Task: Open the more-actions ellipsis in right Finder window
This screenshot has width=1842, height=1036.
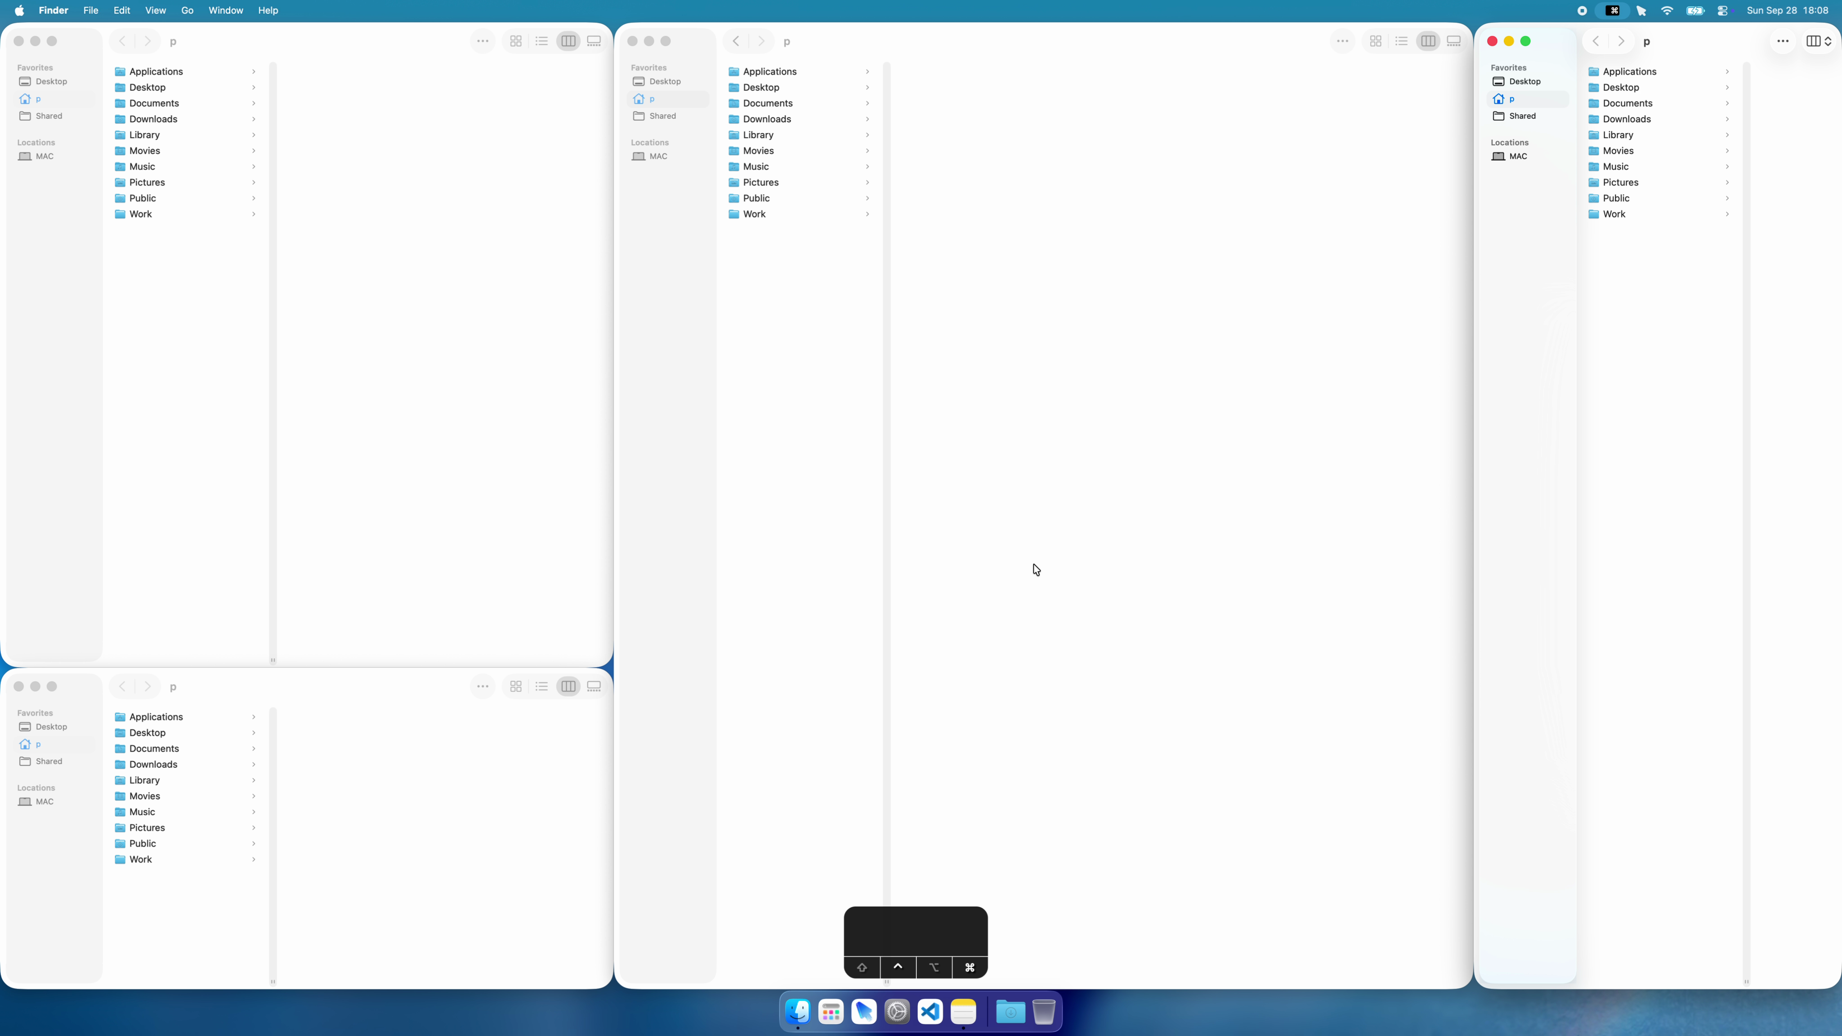Action: 1783,41
